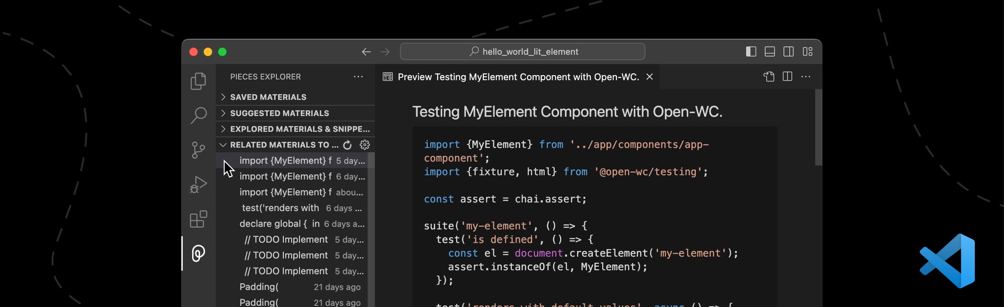Toggle the secondary side bar layout icon
The width and height of the screenshot is (1004, 307).
(789, 52)
